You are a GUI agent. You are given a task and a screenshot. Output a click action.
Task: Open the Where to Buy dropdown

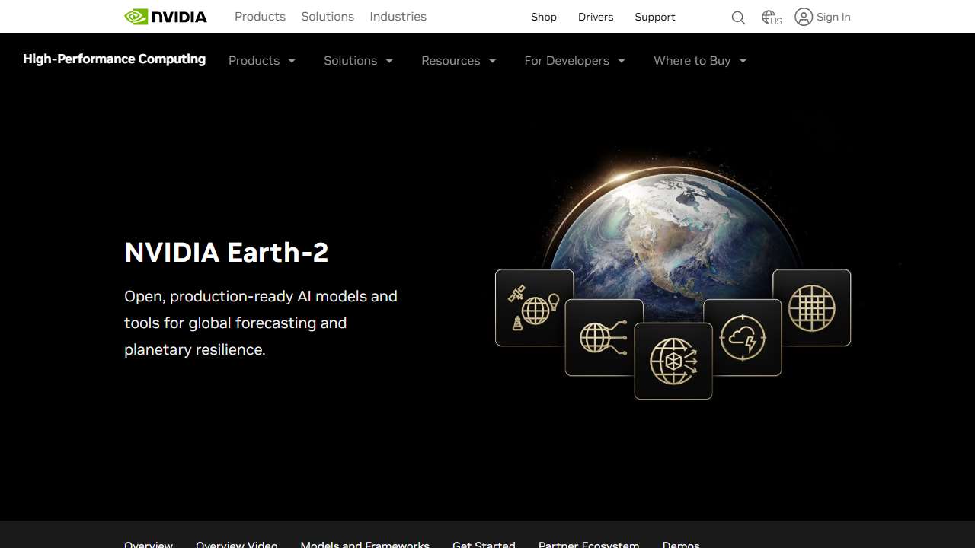[x=698, y=60]
